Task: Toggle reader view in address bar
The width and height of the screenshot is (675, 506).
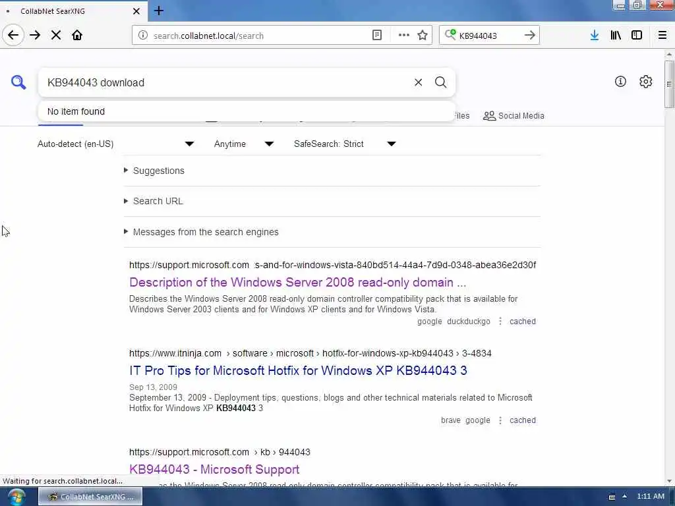Action: click(x=376, y=36)
